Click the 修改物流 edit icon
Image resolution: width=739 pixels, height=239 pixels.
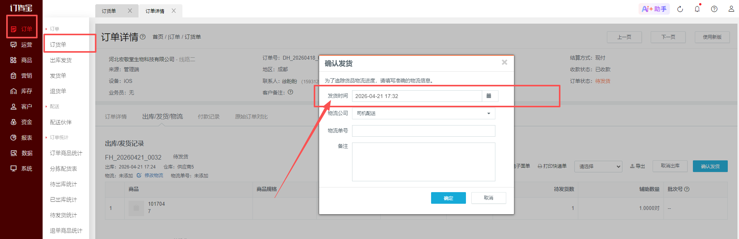[139, 175]
